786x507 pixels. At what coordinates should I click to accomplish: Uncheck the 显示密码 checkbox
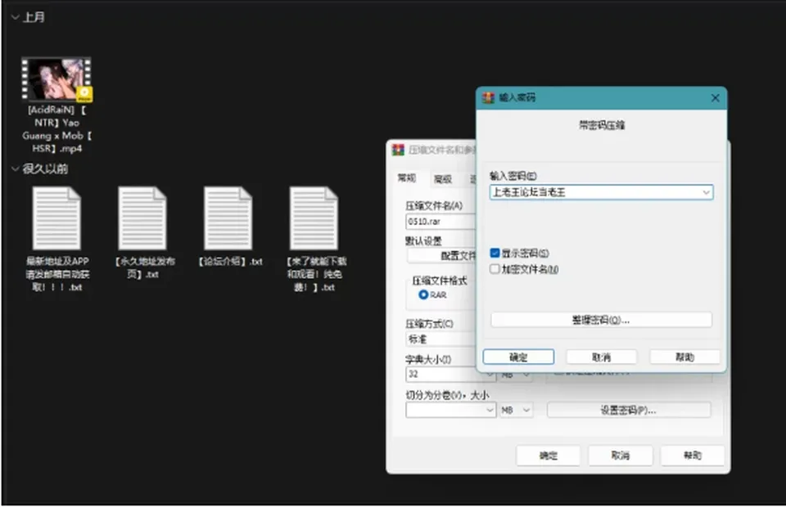pyautogui.click(x=495, y=253)
